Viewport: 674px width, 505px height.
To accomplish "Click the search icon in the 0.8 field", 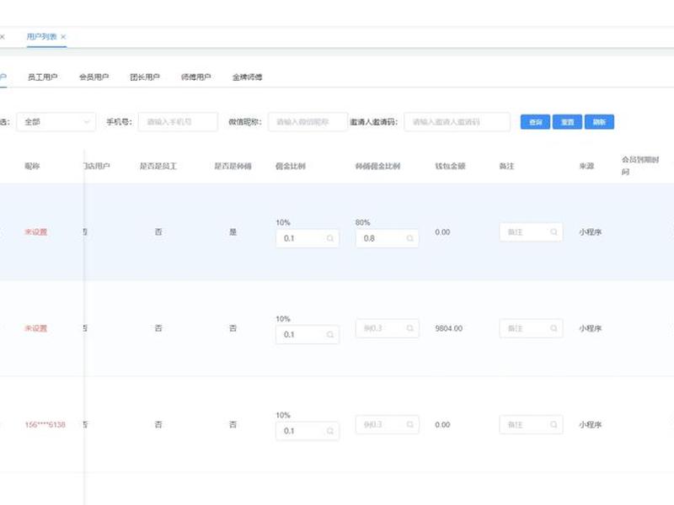I will pos(410,238).
